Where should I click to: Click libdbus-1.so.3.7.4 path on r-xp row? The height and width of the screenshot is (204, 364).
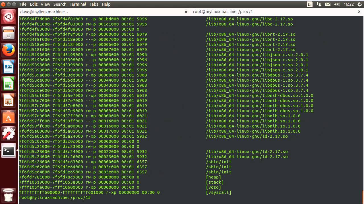(257, 75)
